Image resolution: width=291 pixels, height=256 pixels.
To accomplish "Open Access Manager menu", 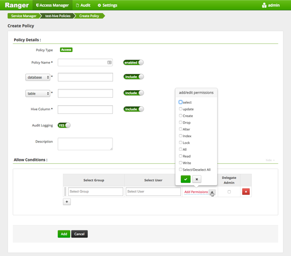I will [52, 5].
